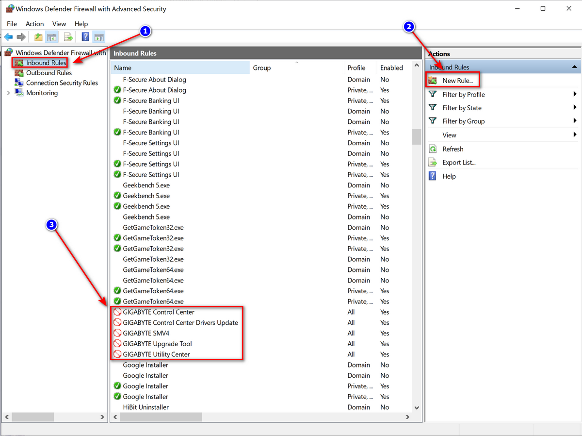Open the Help menu in the menu bar
Image resolution: width=582 pixels, height=436 pixels.
pyautogui.click(x=81, y=24)
